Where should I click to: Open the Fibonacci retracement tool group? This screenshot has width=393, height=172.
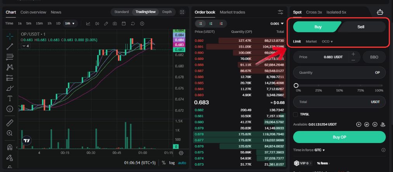(x=10, y=57)
